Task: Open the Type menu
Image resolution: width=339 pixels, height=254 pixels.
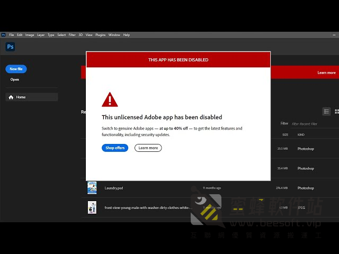Action: (x=51, y=35)
